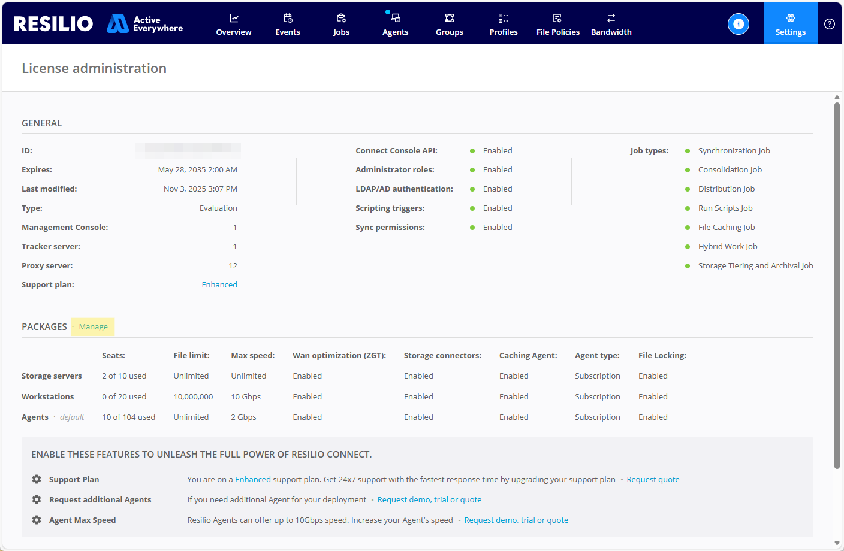Viewport: 844px width, 551px height.
Task: Open the Profiles page
Action: click(503, 25)
